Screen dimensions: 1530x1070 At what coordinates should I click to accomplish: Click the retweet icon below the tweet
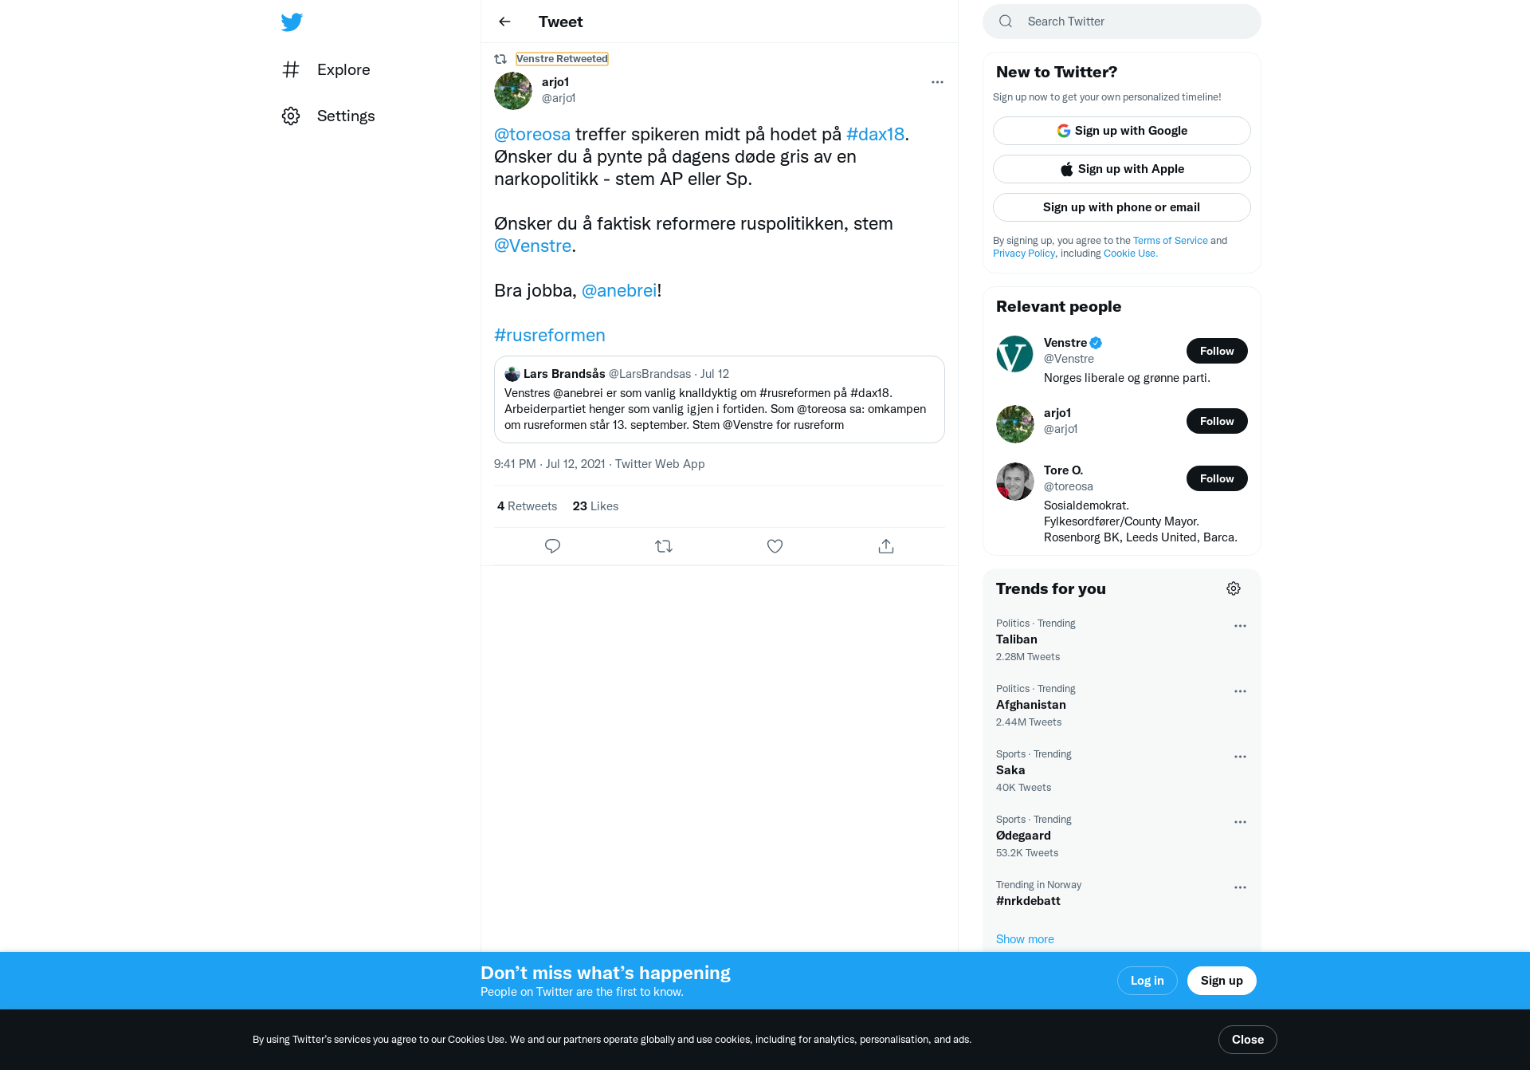[x=664, y=546]
